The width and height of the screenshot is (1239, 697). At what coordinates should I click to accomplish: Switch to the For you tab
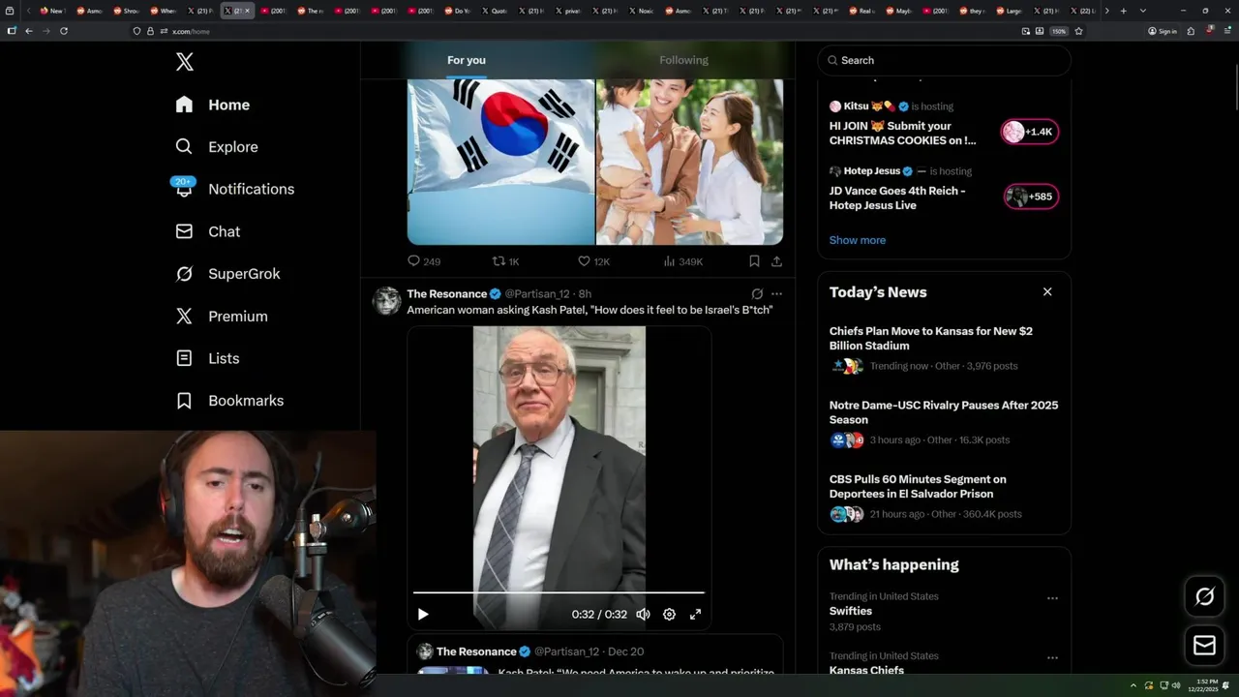[x=467, y=60]
